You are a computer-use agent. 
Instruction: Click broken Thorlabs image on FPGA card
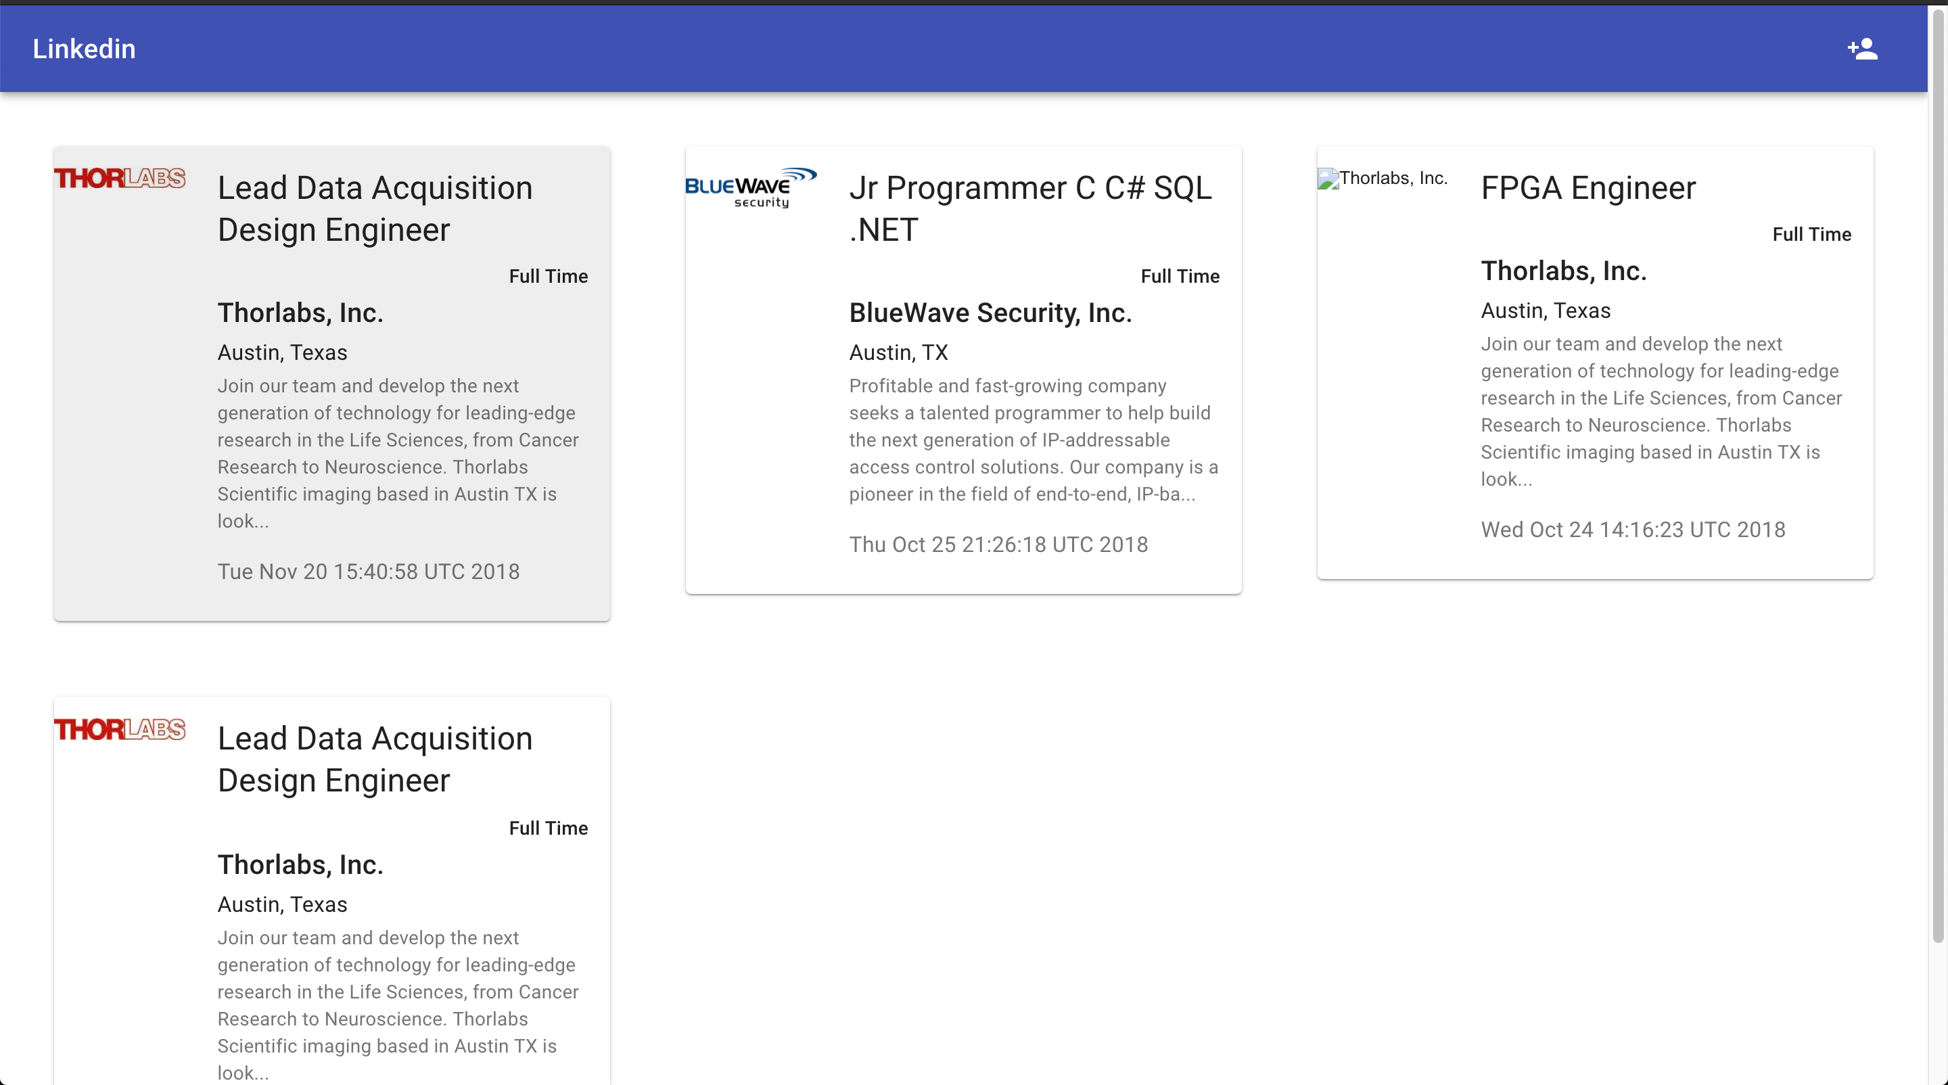pos(1383,179)
